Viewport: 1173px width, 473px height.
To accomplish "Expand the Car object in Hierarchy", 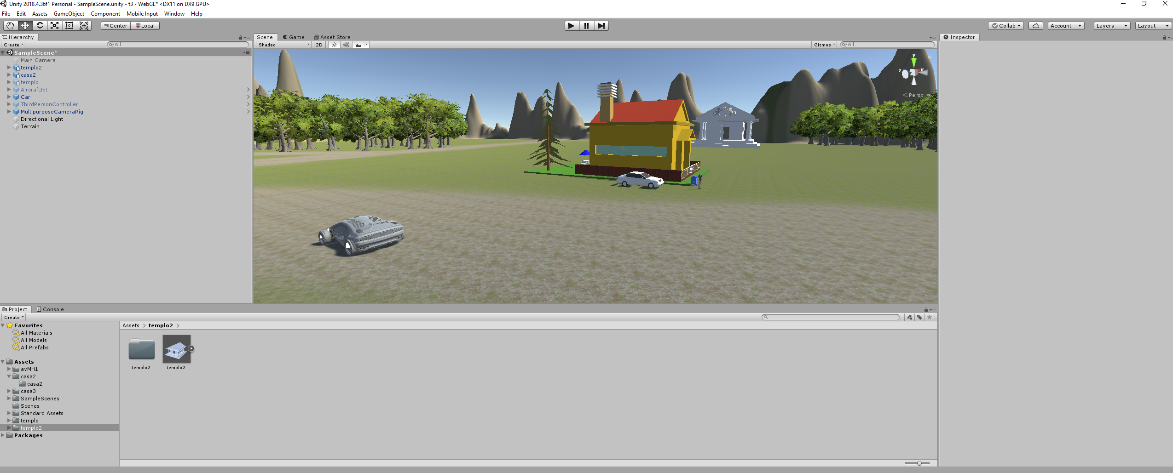I will click(9, 97).
